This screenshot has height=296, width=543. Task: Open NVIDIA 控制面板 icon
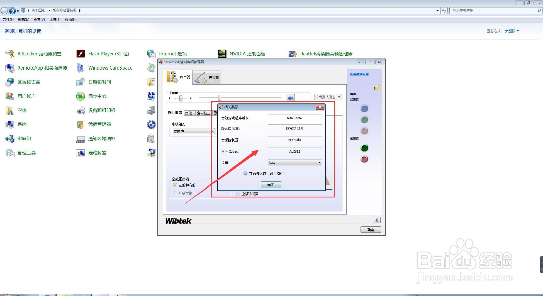pos(222,54)
